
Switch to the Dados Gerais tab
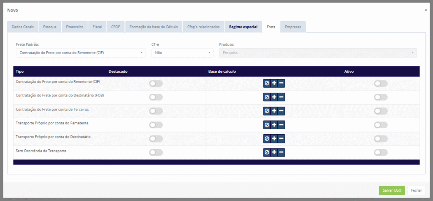pyautogui.click(x=23, y=27)
